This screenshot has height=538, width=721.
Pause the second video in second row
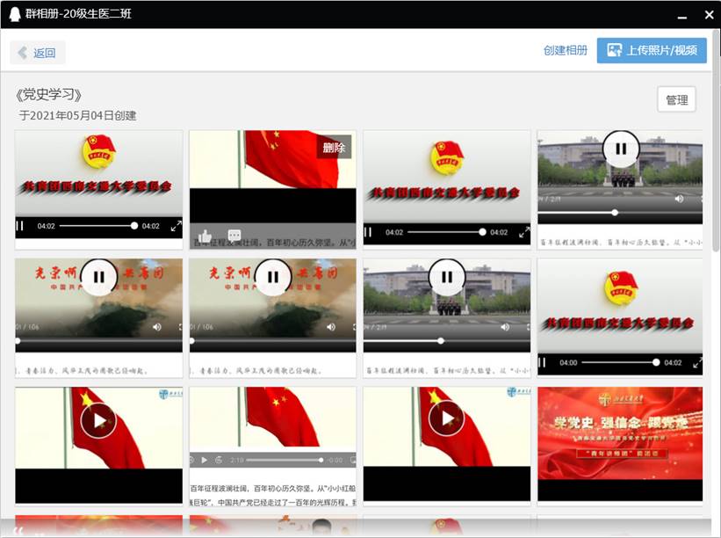coord(273,277)
